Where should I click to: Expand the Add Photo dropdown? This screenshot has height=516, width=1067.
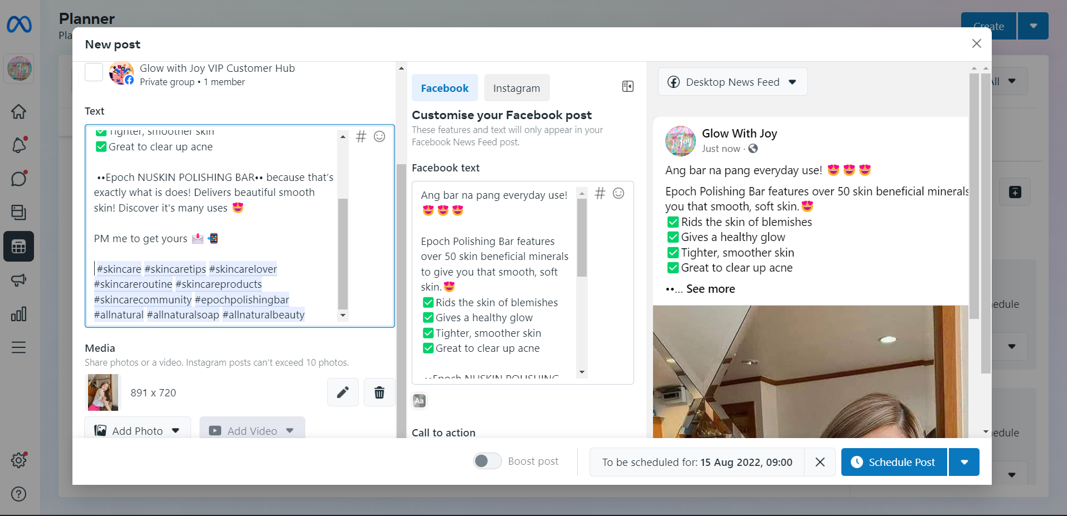tap(176, 431)
